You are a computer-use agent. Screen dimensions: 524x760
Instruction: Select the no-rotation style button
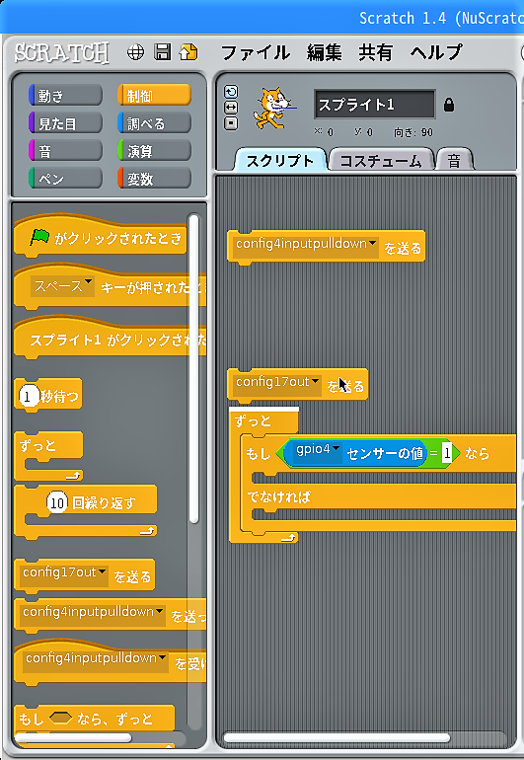coord(231,123)
